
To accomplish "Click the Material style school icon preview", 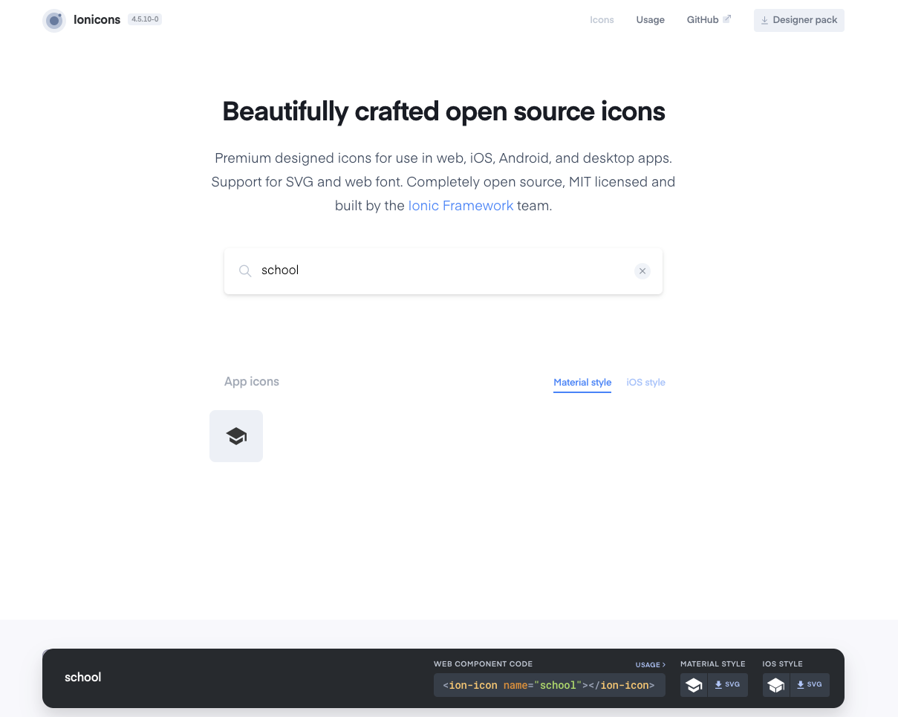I will [694, 684].
